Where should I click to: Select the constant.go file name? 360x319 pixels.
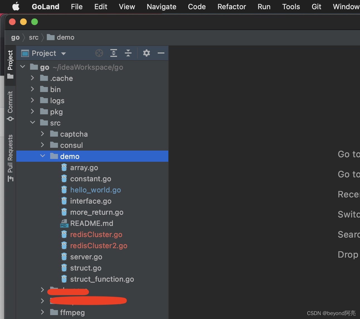[91, 179]
